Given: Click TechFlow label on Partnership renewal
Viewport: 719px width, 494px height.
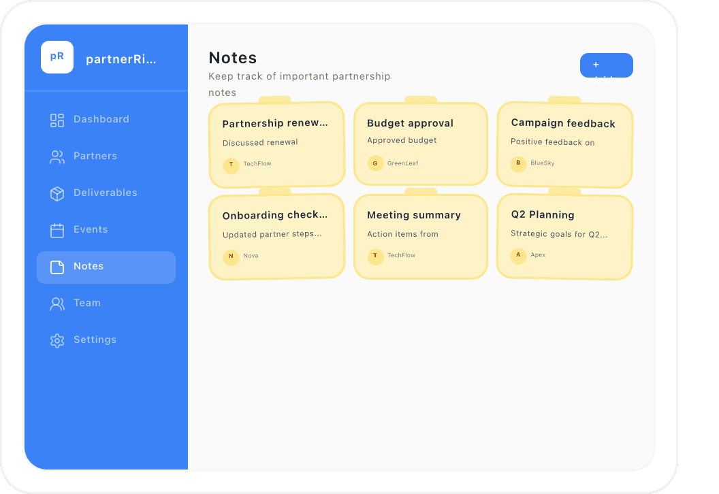Looking at the screenshot, I should (x=257, y=163).
